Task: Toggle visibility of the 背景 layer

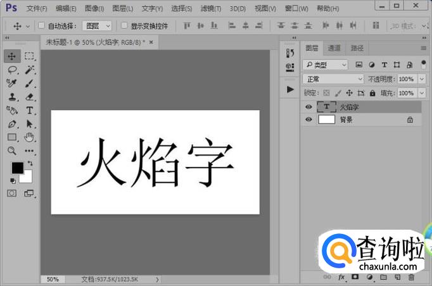Action: click(308, 120)
